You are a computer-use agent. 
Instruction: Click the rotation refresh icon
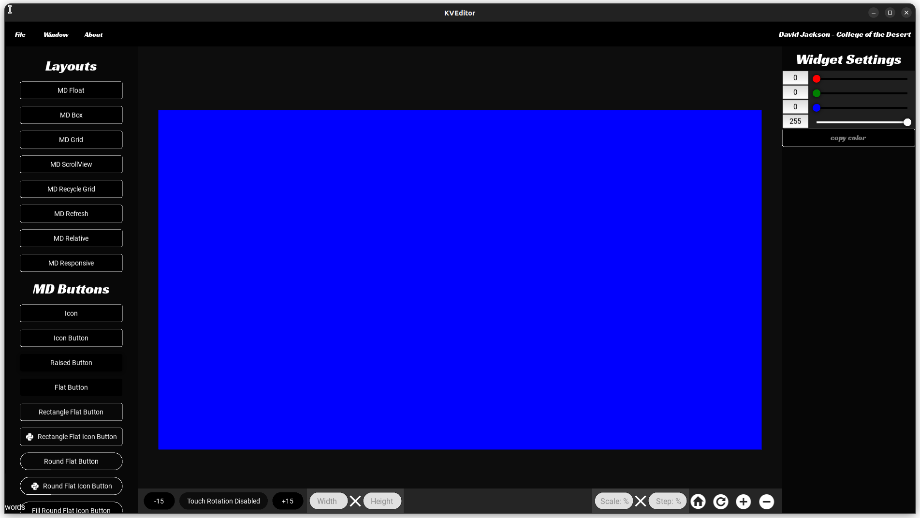pos(721,501)
